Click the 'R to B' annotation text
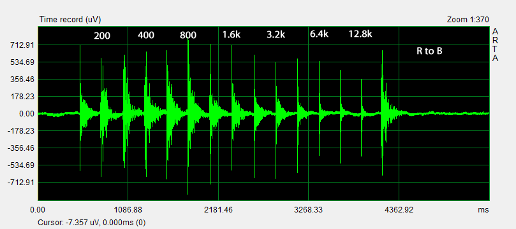The height and width of the screenshot is (229, 516). (x=429, y=51)
